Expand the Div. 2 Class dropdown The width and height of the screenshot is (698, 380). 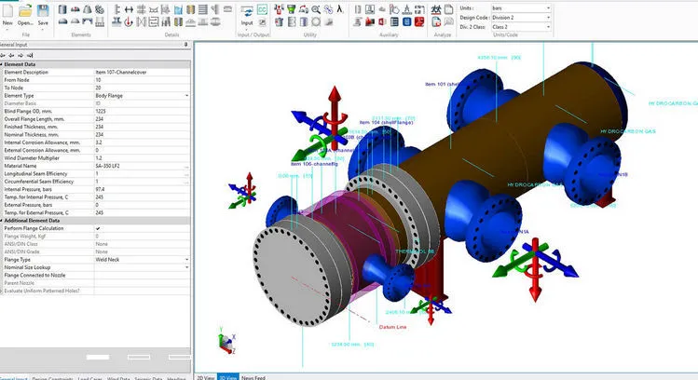tap(547, 26)
